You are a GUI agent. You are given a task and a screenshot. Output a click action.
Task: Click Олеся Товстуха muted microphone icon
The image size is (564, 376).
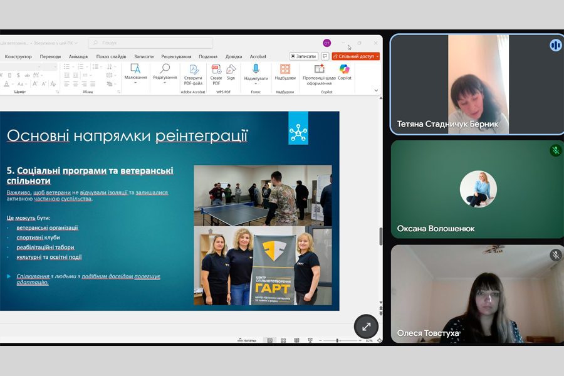[x=556, y=255]
